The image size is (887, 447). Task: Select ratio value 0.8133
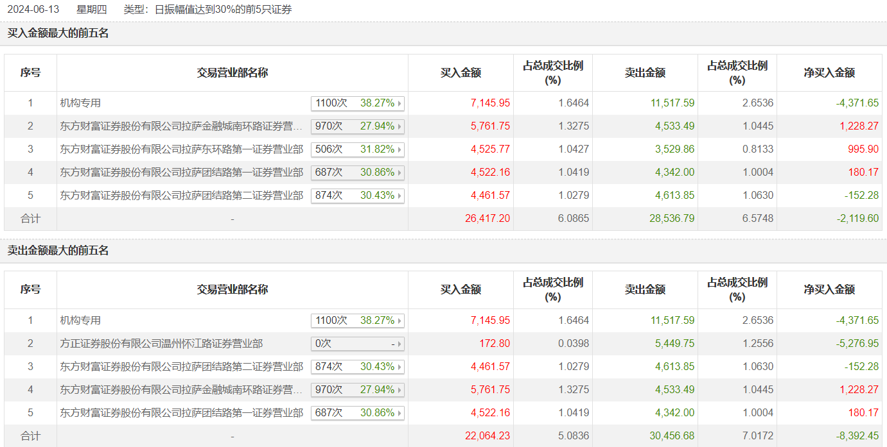758,149
